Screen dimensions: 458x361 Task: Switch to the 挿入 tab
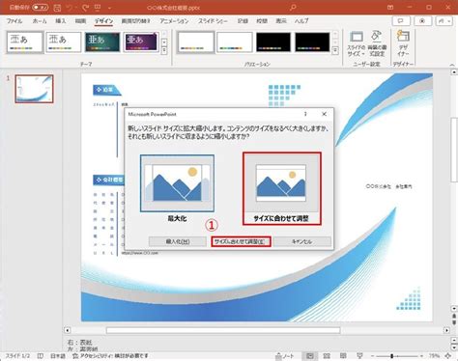pos(60,21)
